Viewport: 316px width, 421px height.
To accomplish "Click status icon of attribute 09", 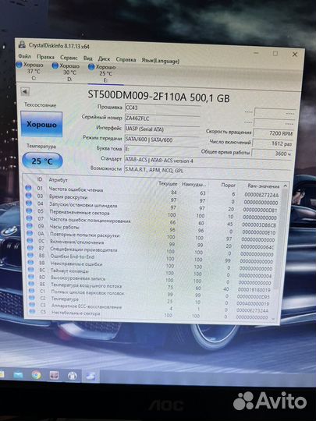I will (x=30, y=226).
